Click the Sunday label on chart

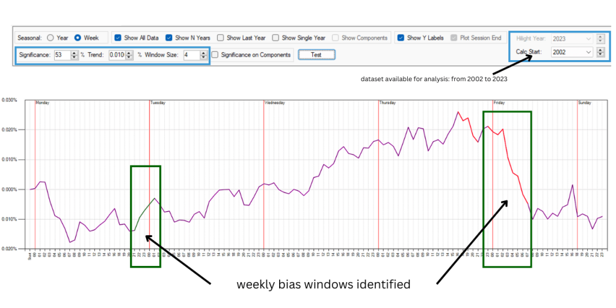coord(585,102)
